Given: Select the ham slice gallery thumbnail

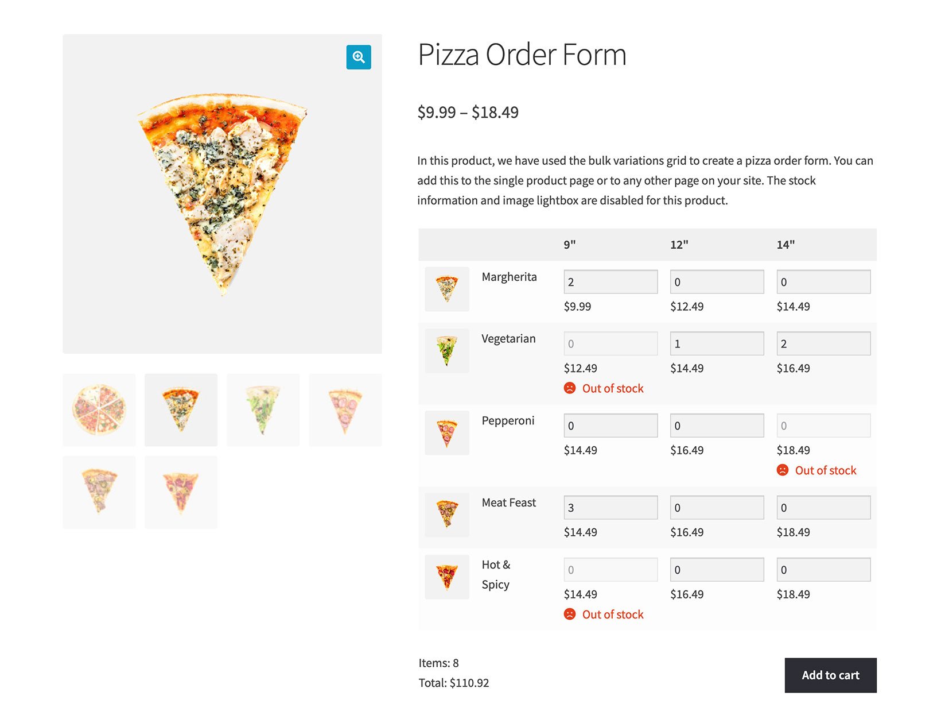Looking at the screenshot, I should (99, 492).
